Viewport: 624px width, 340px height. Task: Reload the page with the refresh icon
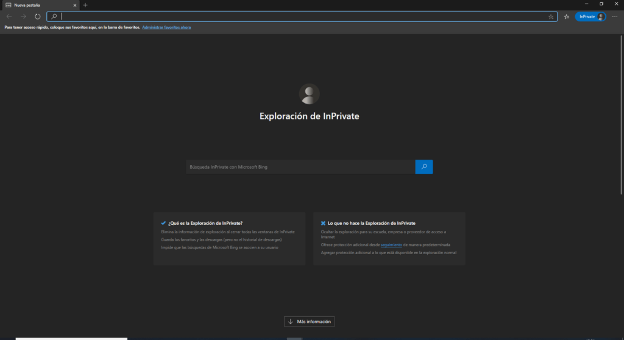pyautogui.click(x=37, y=16)
